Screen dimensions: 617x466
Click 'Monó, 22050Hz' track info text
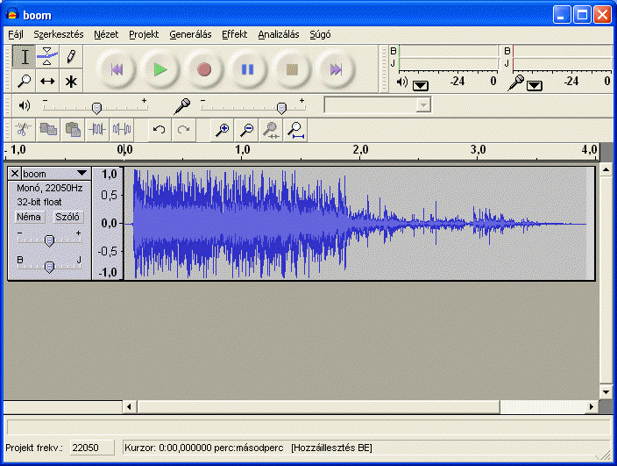click(50, 189)
